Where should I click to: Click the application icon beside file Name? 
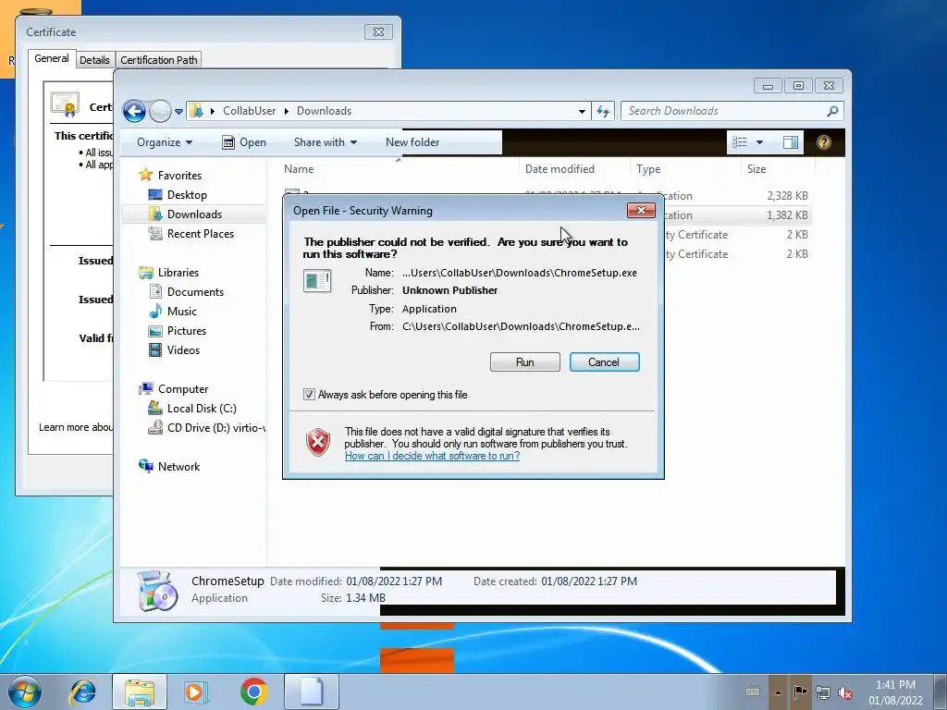(x=317, y=281)
